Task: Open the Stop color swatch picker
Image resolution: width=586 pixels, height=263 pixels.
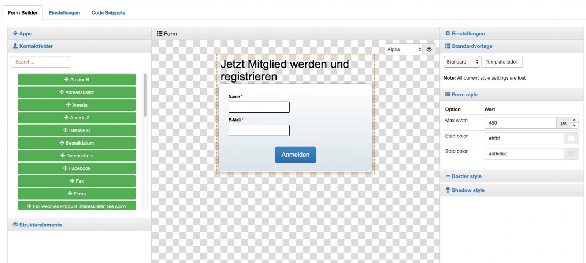Action: point(571,153)
